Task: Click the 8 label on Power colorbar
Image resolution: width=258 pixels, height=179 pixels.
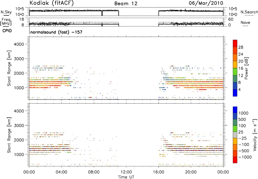Action: (x=239, y=82)
